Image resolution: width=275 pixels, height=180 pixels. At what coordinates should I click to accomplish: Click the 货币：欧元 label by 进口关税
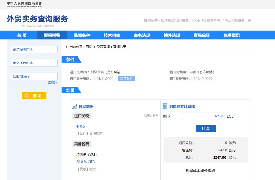(151, 116)
